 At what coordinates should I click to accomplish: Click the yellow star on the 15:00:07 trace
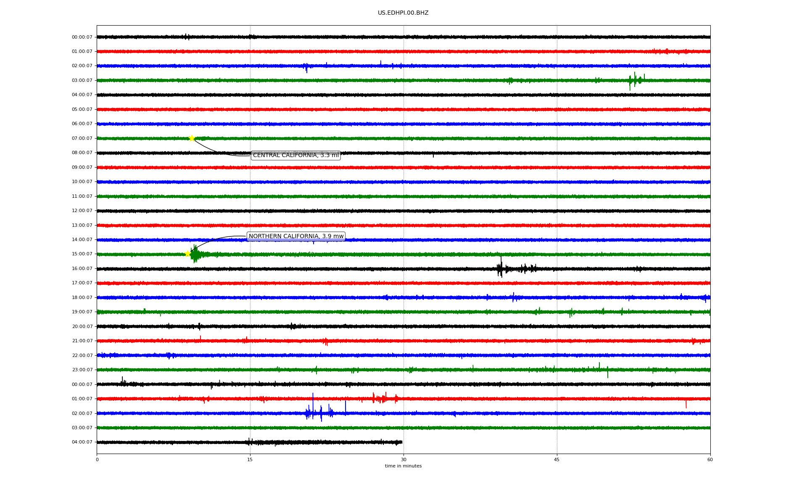pyautogui.click(x=188, y=254)
